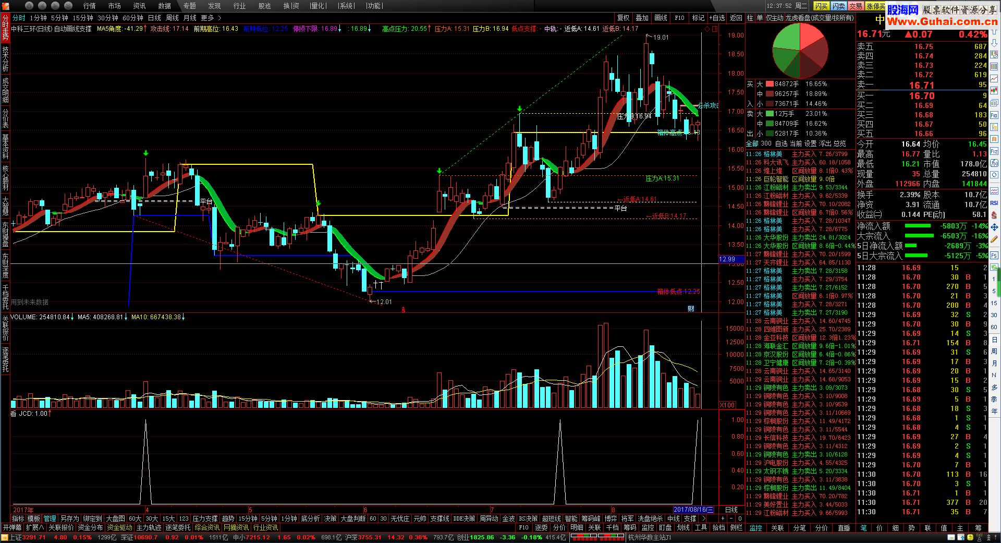Toggle the 单 display button
The image size is (1001, 543).
[x=760, y=18]
